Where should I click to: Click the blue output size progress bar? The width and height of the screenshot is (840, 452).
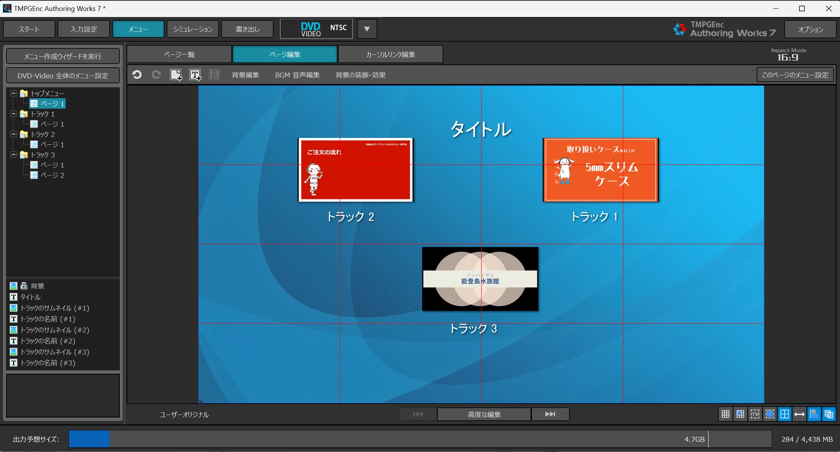click(x=89, y=439)
